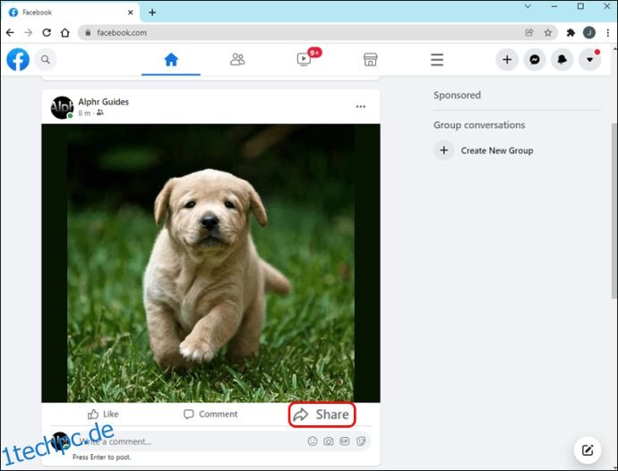This screenshot has width=618, height=471.
Task: Open the Marketplace tab
Action: tap(370, 59)
